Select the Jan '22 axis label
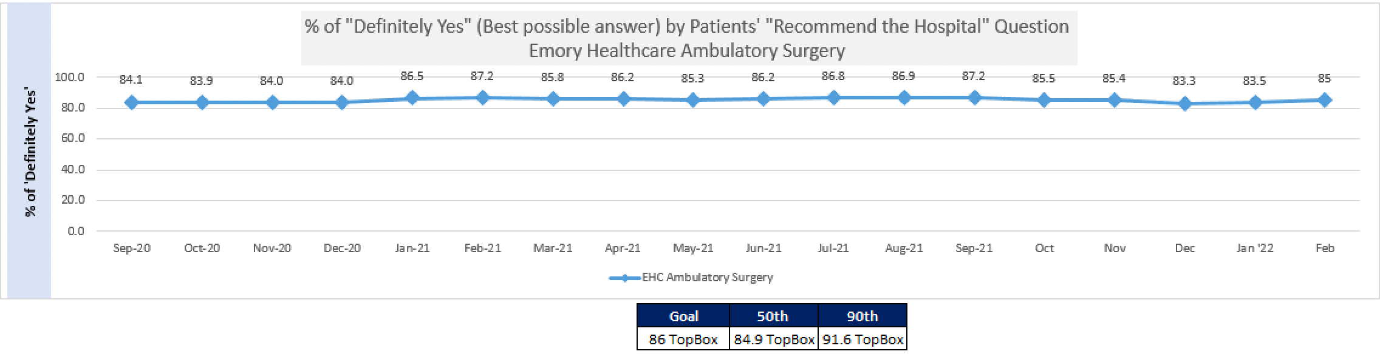Image resolution: width=1380 pixels, height=354 pixels. (1255, 249)
